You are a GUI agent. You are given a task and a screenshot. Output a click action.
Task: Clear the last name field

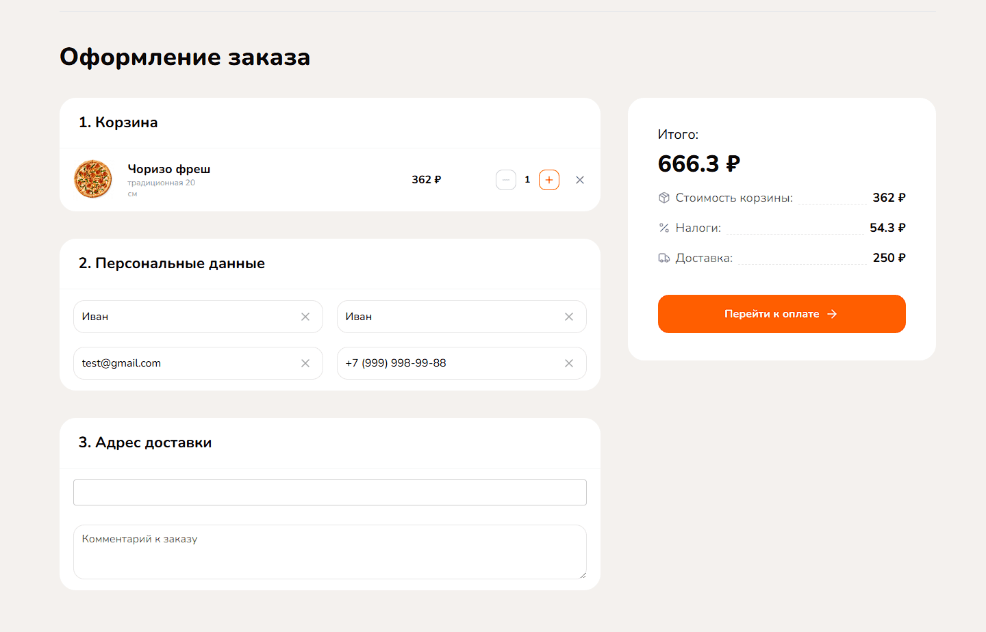click(569, 317)
